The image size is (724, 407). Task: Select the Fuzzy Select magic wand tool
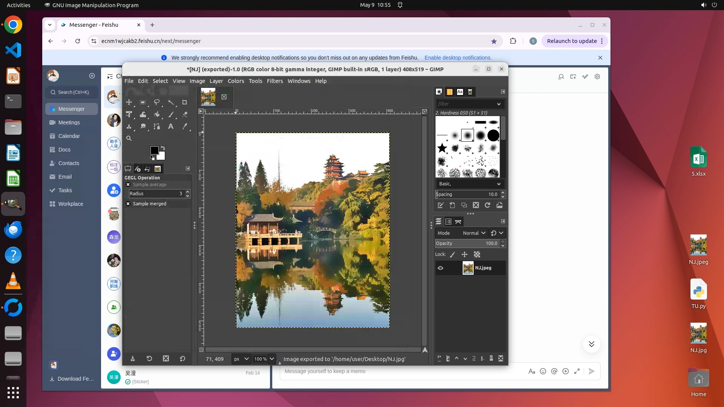tap(171, 103)
